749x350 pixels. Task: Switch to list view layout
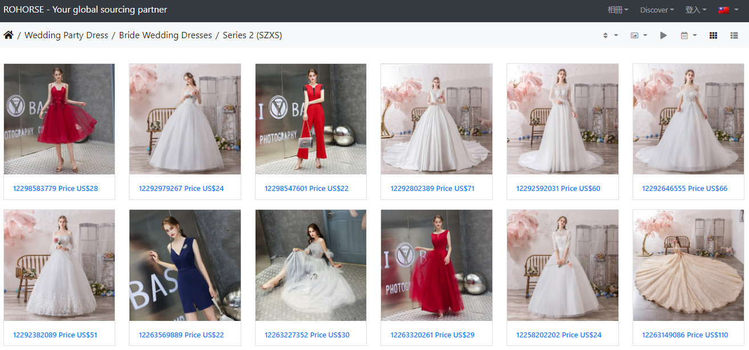[x=734, y=35]
